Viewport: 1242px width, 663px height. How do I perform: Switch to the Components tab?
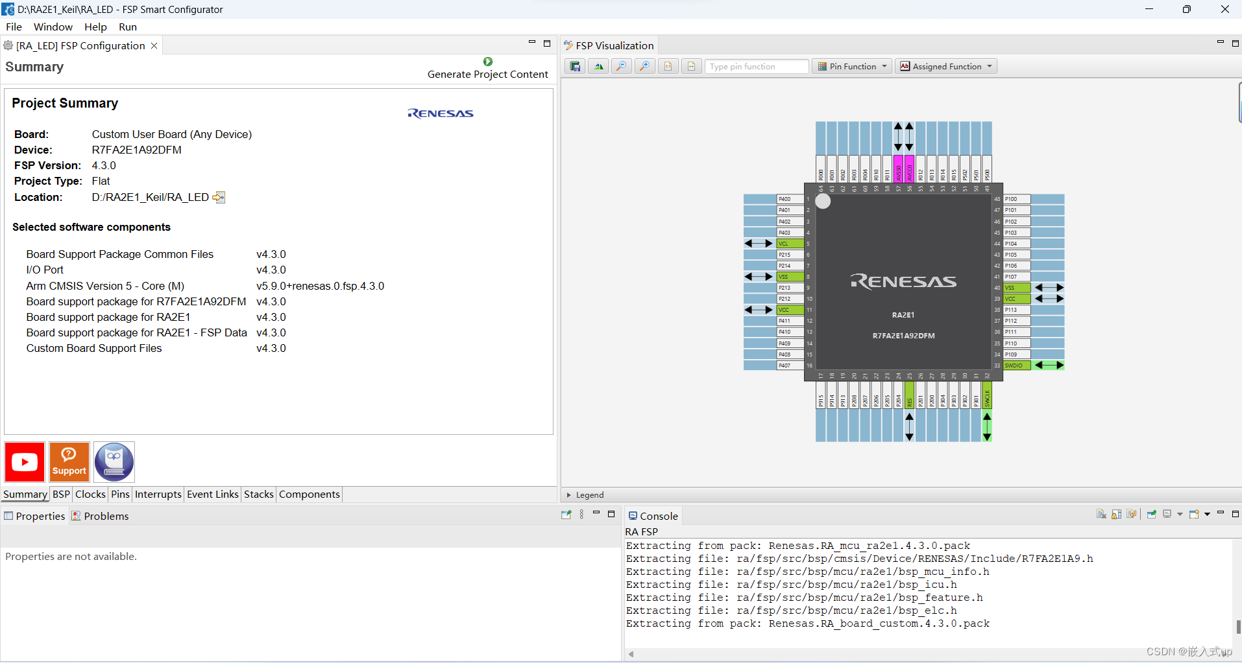tap(310, 494)
